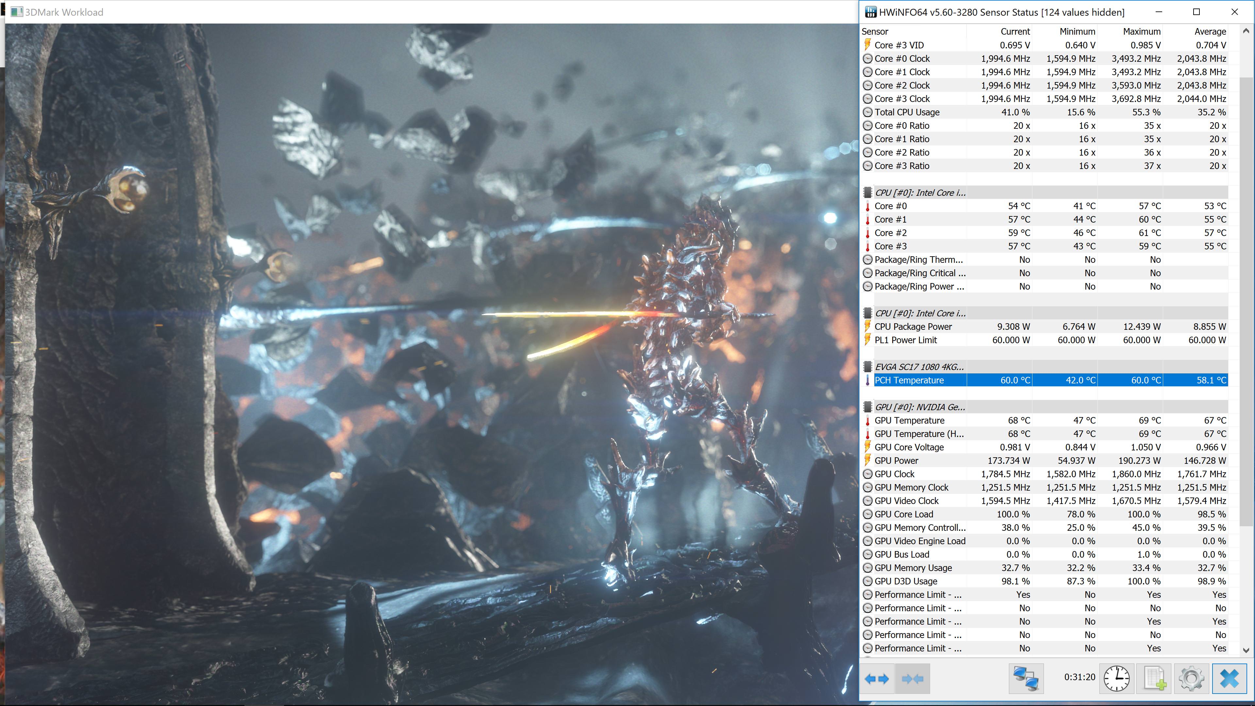The width and height of the screenshot is (1255, 706).
Task: Click circle icon beside GPU D3D Usage
Action: [867, 581]
